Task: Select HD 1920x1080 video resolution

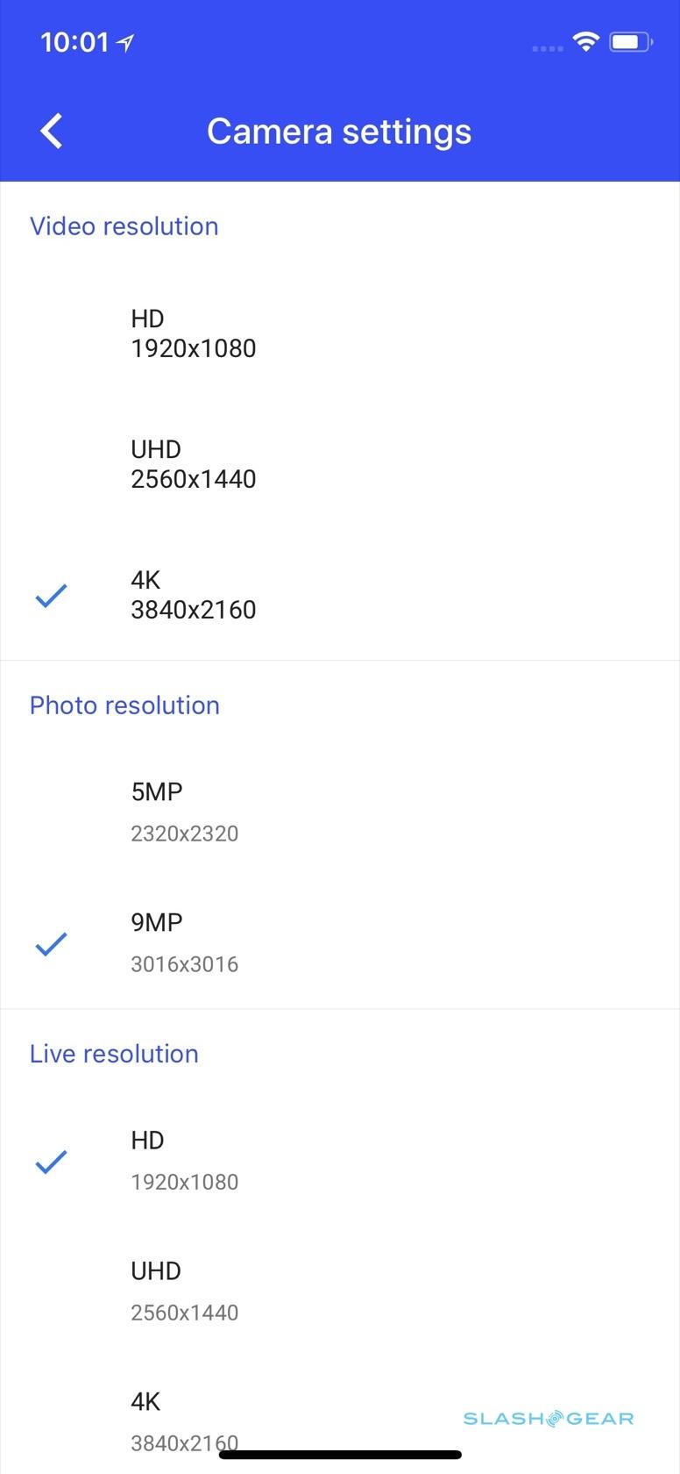Action: click(x=194, y=333)
